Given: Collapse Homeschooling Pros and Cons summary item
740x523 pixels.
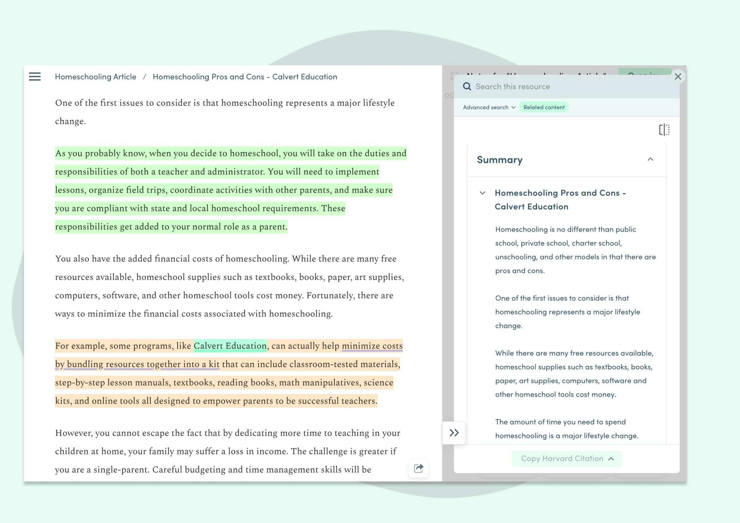Looking at the screenshot, I should [482, 193].
